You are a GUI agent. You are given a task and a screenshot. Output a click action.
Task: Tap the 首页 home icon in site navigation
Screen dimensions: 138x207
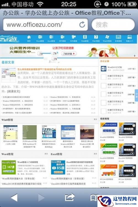click(29, 38)
